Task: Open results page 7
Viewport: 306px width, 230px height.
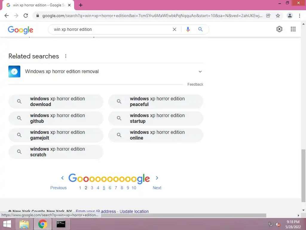Action: 116,188
